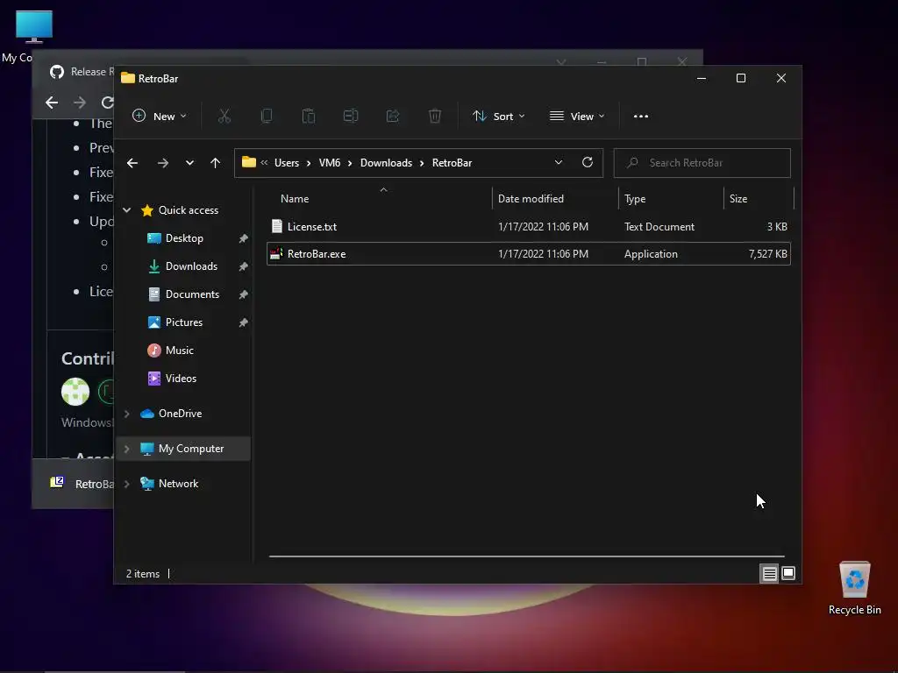This screenshot has width=898, height=673.
Task: Click the Delete trash icon
Action: point(435,117)
